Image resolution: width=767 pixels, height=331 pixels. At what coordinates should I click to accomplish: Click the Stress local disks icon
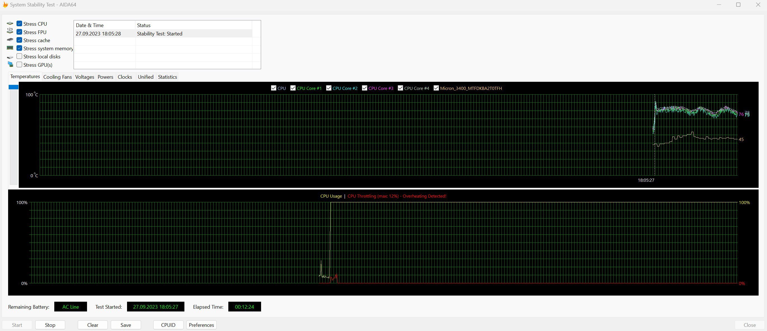click(x=9, y=56)
